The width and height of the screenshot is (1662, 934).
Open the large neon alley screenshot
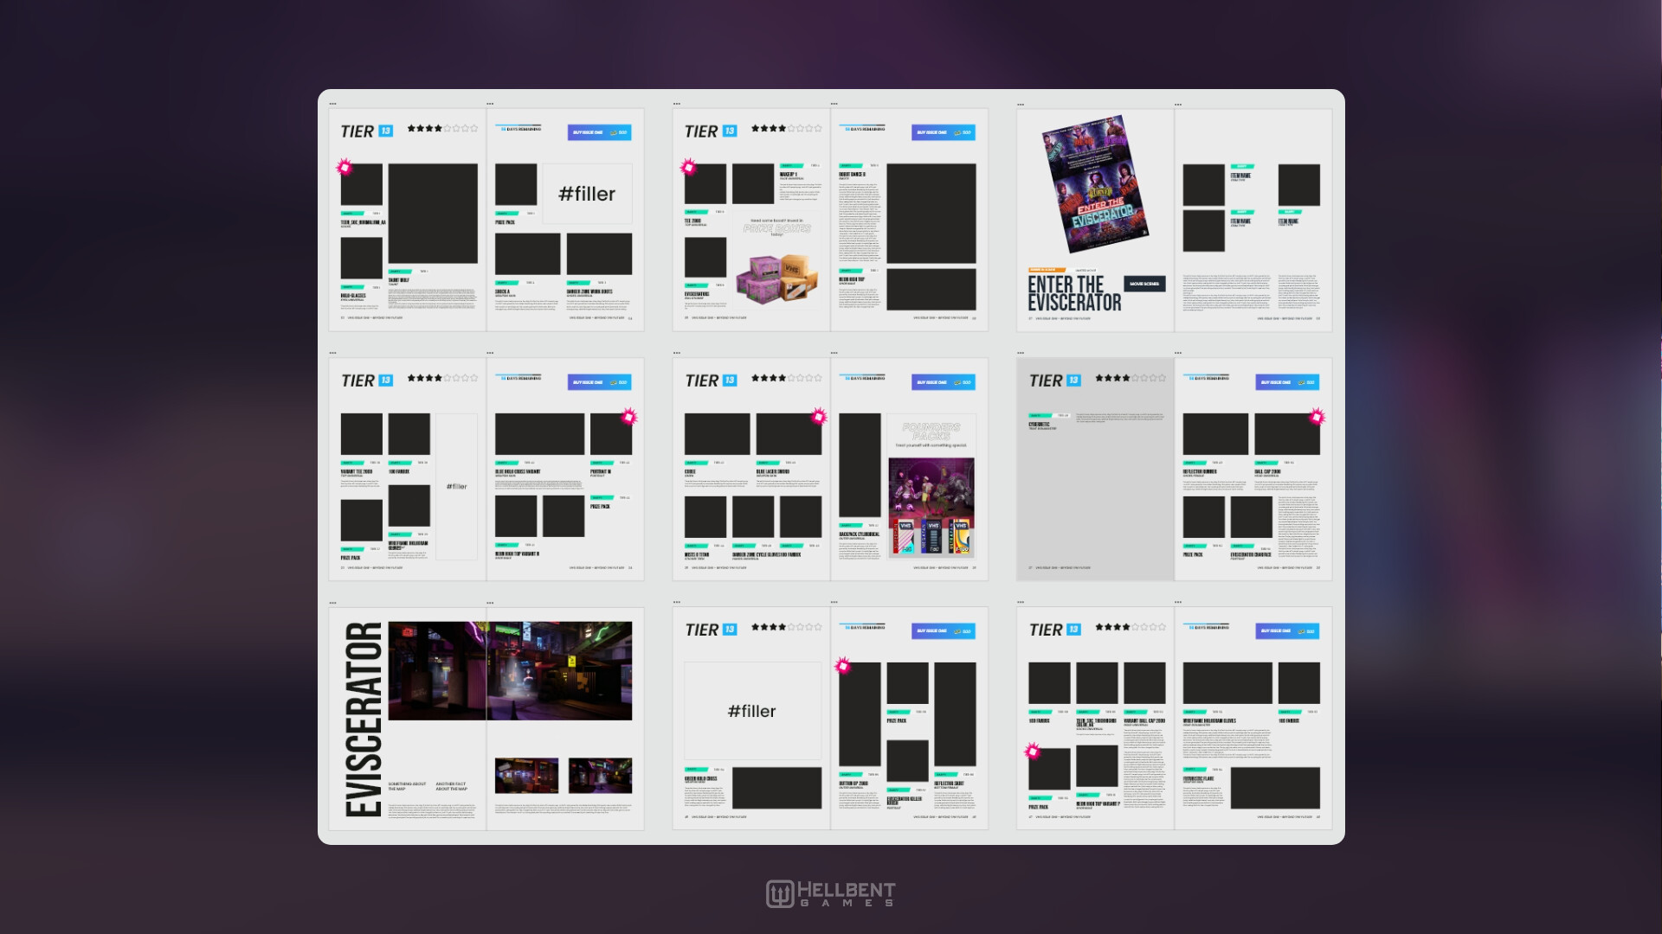(x=510, y=670)
